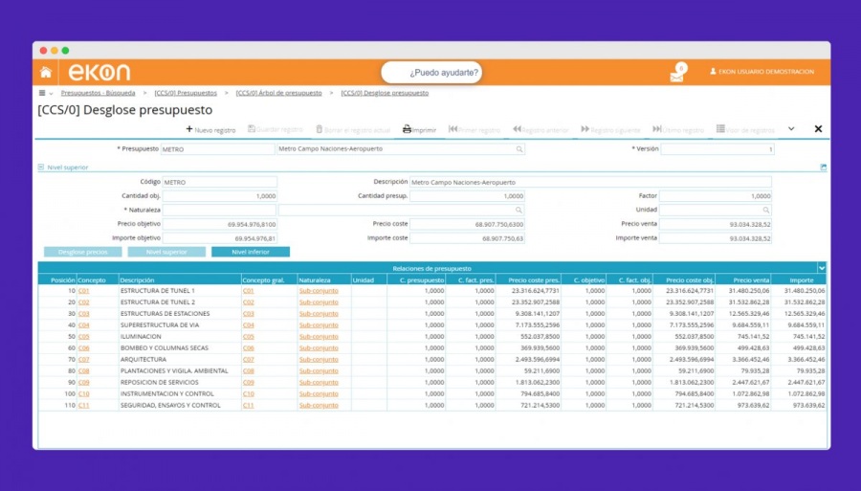Screen dimensions: 861x491
Task: Select description REPOSICION DE SERVICIOS
Action: pos(160,382)
